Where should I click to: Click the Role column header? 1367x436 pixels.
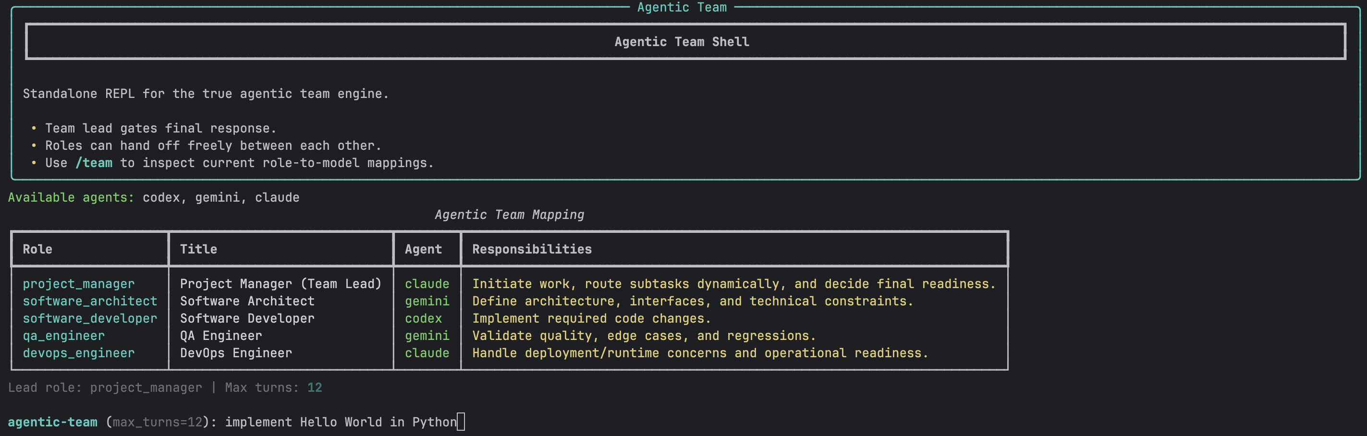37,249
